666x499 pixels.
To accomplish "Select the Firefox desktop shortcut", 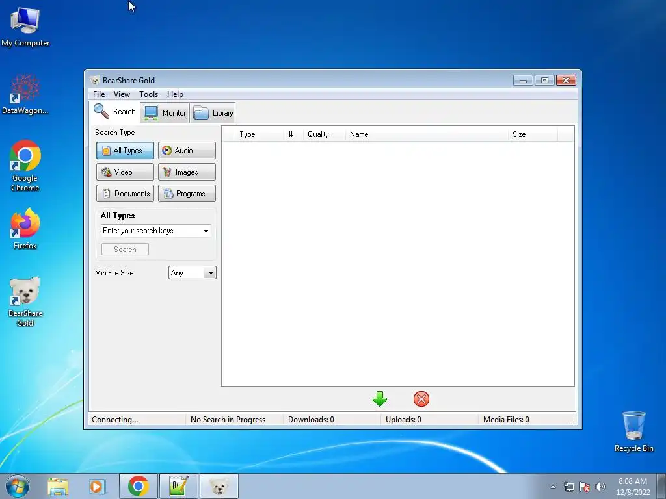I will [x=25, y=229].
